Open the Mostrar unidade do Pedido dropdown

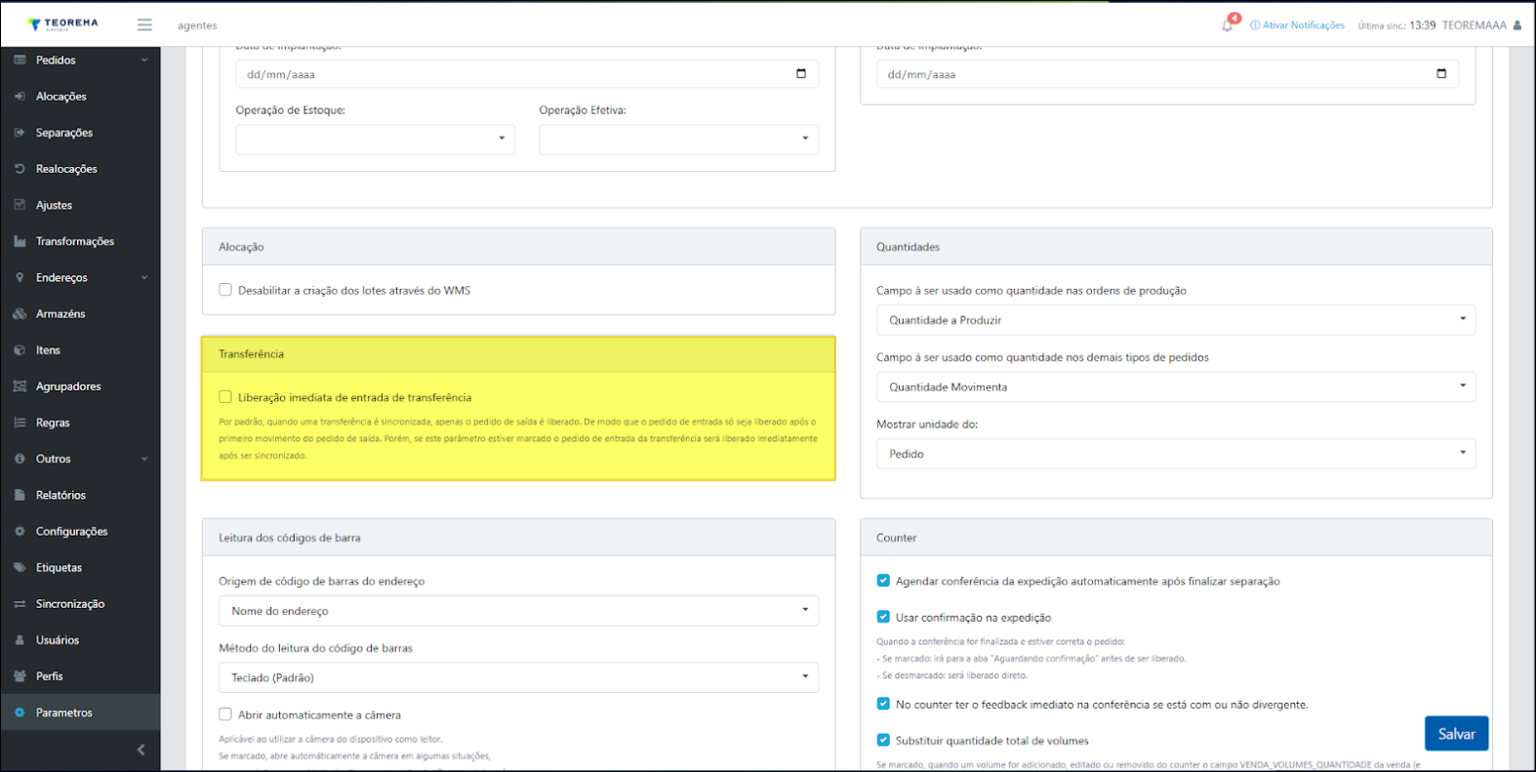(1175, 454)
